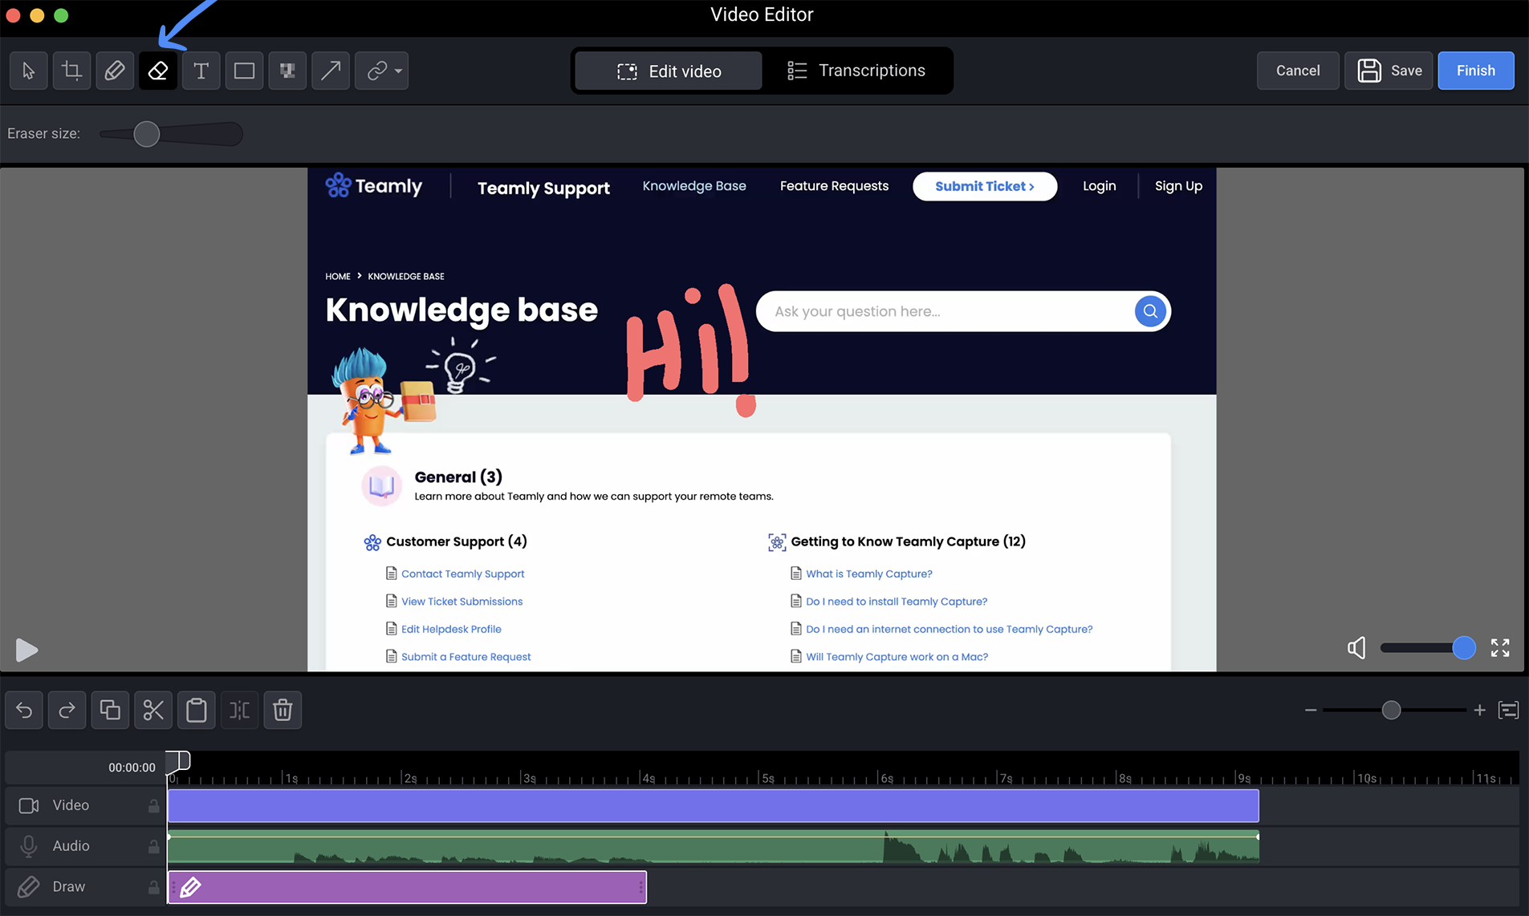Select the pointer selection tool
The image size is (1529, 916).
tap(29, 71)
